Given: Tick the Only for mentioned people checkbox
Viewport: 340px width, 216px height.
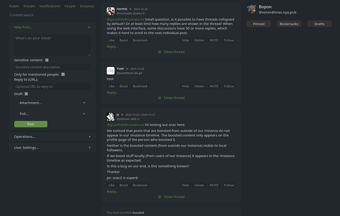Looking at the screenshot, I should (x=63, y=74).
